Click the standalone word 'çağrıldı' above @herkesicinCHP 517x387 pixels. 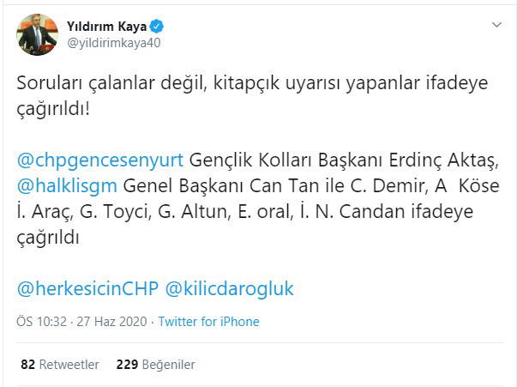tap(48, 236)
